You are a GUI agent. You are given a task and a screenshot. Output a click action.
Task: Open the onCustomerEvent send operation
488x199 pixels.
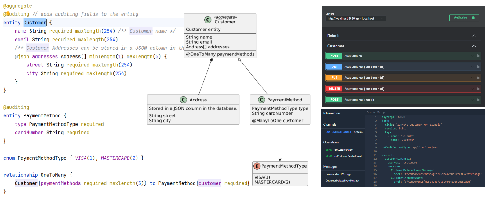pos(344,150)
